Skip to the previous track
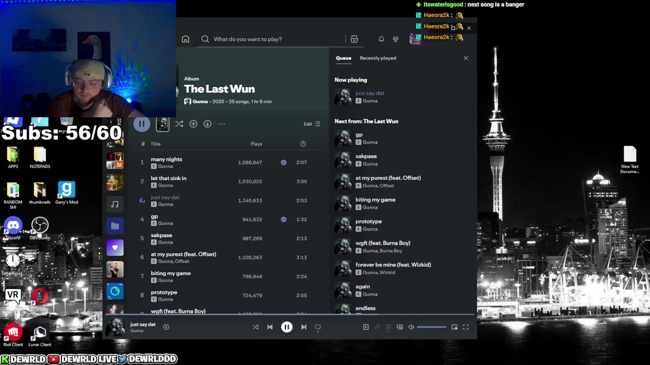650x365 pixels. tap(270, 327)
